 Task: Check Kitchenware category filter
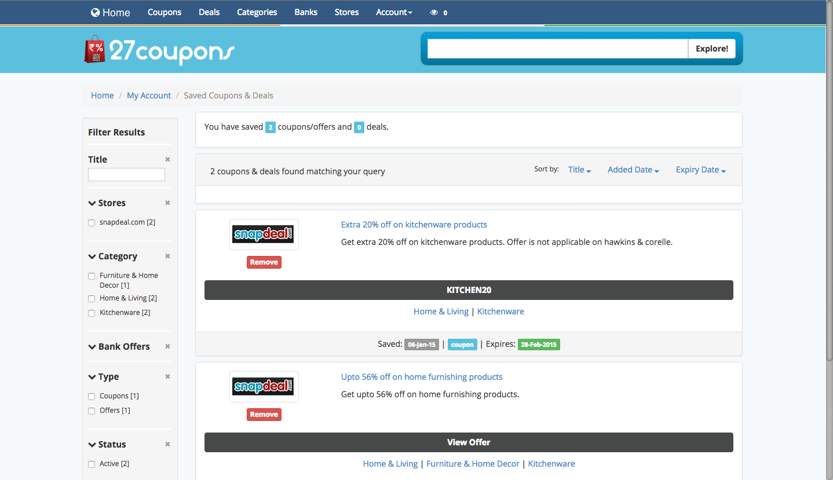tap(92, 313)
